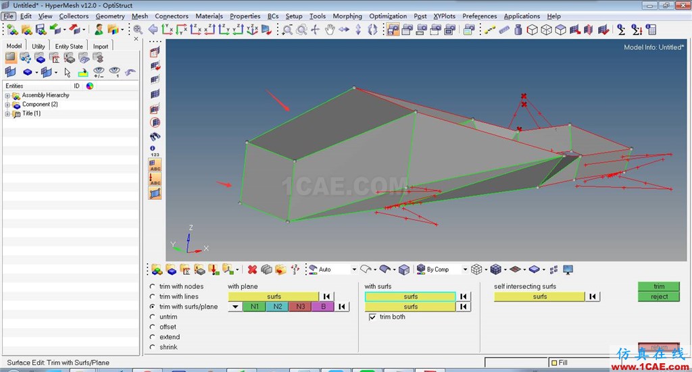Viewport: 692px width, 372px height.
Task: Open the Calculator icon
Action: [x=651, y=30]
